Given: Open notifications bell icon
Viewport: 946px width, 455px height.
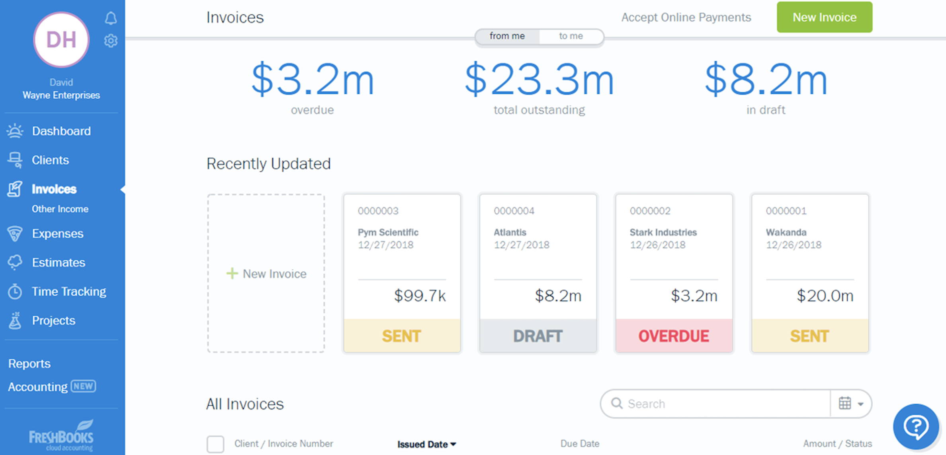Looking at the screenshot, I should (x=111, y=18).
